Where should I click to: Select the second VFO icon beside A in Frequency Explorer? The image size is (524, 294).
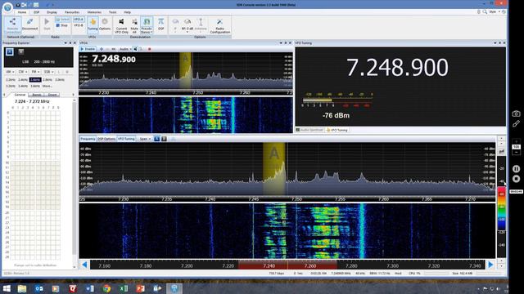click(21, 51)
